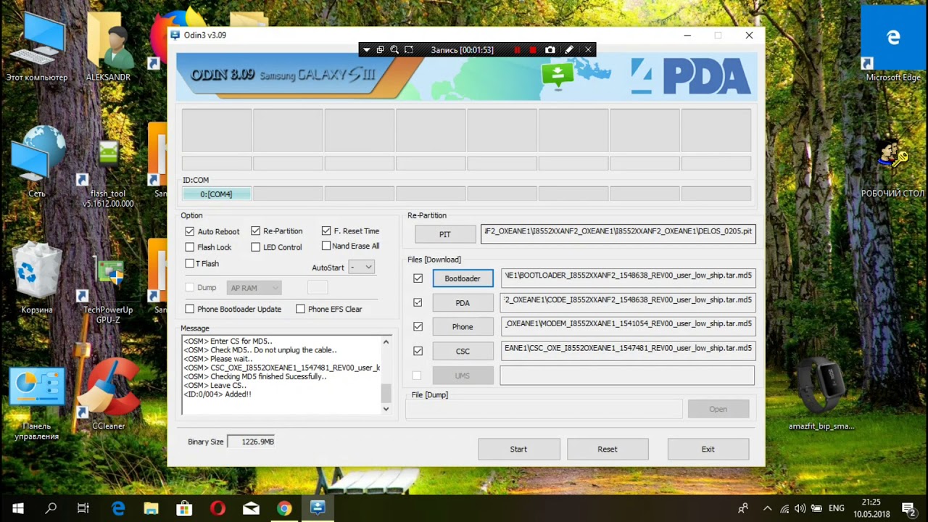The width and height of the screenshot is (928, 522).
Task: Open the recorder zoom magnifier tool
Action: [x=394, y=50]
